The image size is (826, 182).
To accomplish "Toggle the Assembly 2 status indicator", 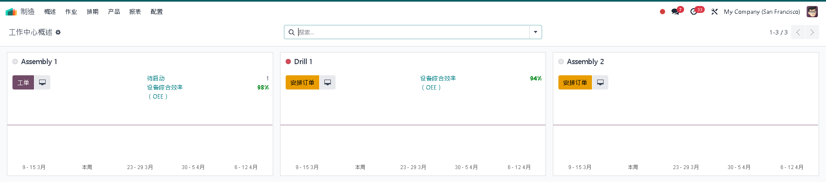I will 561,62.
